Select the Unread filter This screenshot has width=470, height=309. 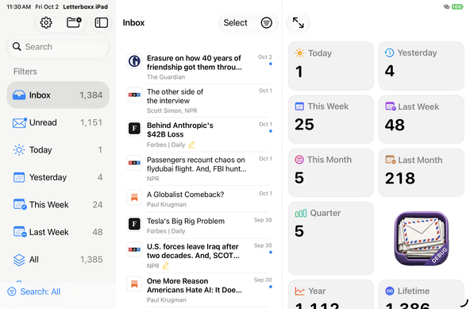[58, 122]
